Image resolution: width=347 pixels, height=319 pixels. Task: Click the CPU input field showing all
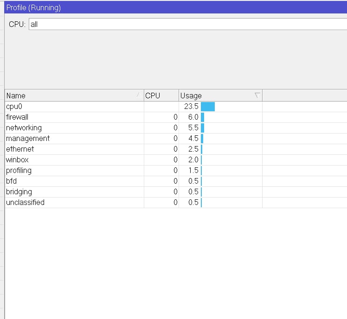(x=188, y=24)
